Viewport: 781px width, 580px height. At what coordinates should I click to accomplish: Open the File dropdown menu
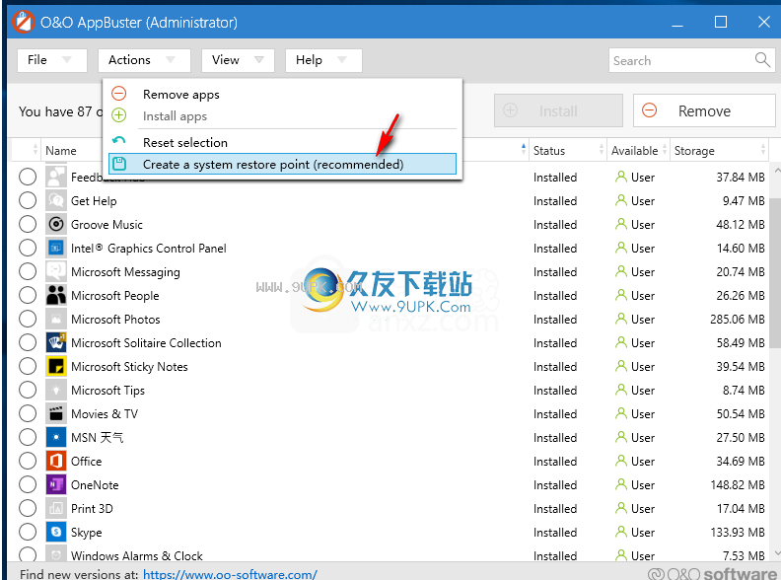coord(52,60)
